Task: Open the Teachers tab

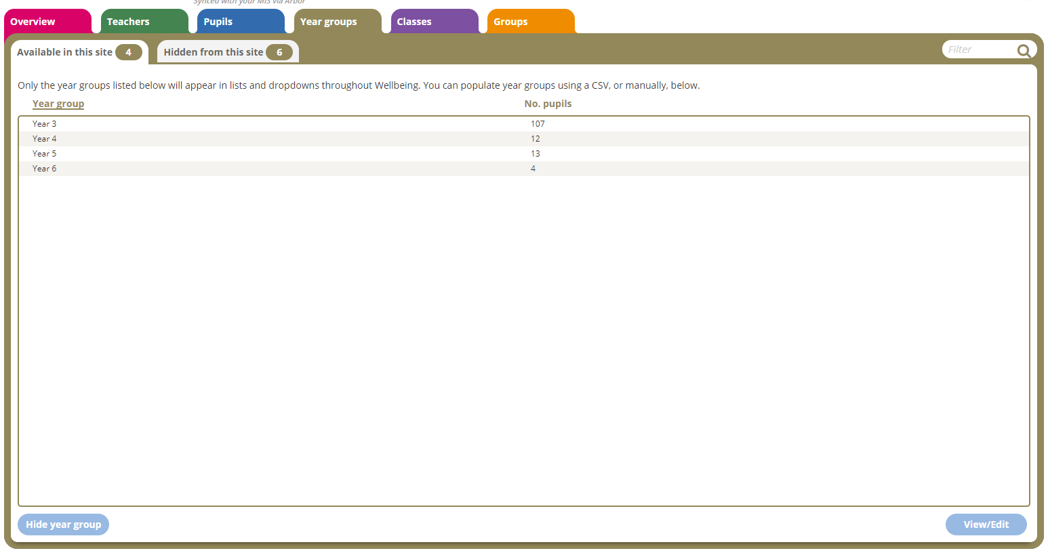Action: (128, 21)
